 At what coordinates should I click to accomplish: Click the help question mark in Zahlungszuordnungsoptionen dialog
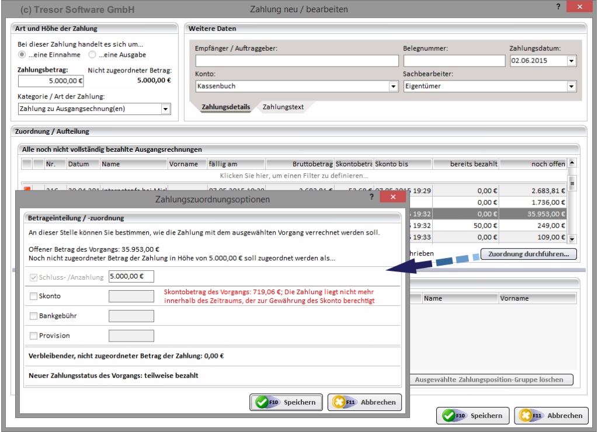click(x=372, y=198)
